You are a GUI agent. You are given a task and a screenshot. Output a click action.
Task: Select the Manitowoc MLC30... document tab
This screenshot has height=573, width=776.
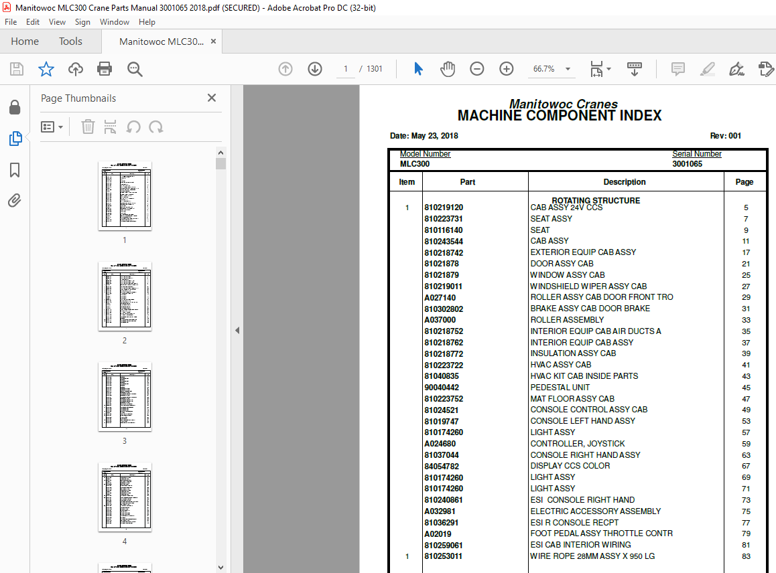(x=161, y=42)
